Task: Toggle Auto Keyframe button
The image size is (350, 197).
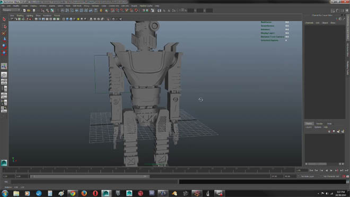Action: tap(344, 176)
